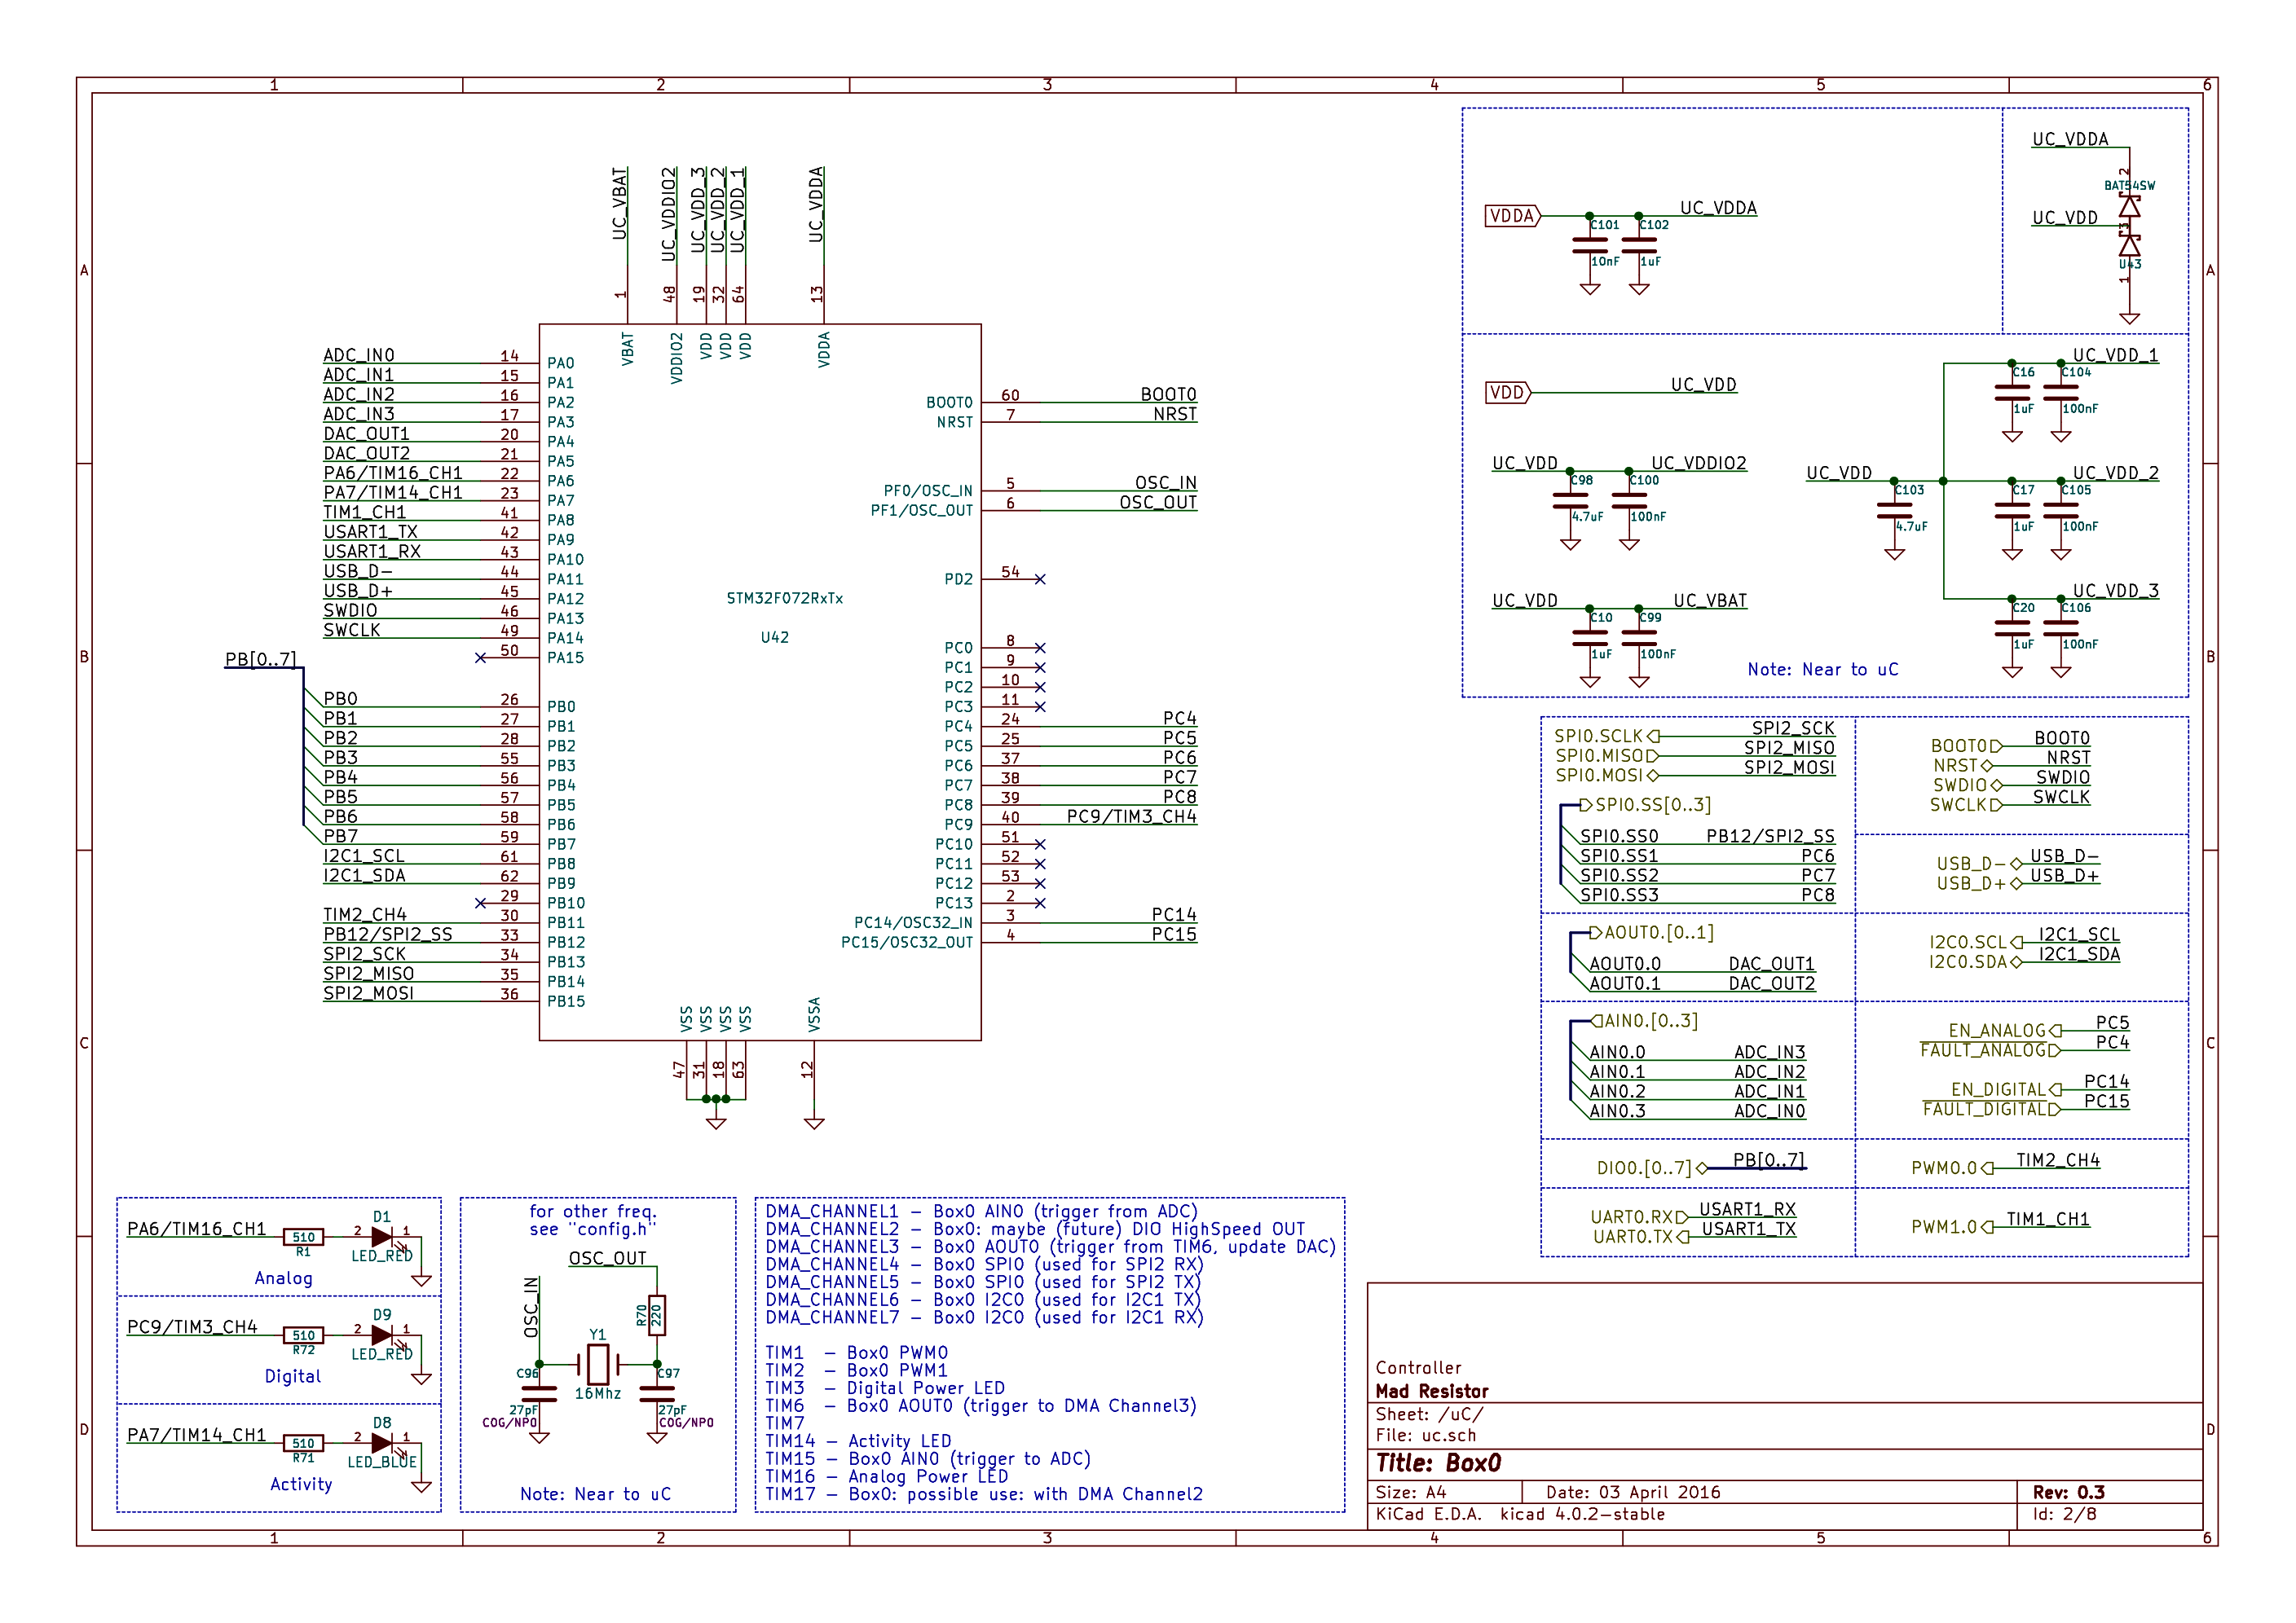The image size is (2296, 1623).
Task: Select the Y1 16Mhz crystal symbol
Action: point(598,1364)
